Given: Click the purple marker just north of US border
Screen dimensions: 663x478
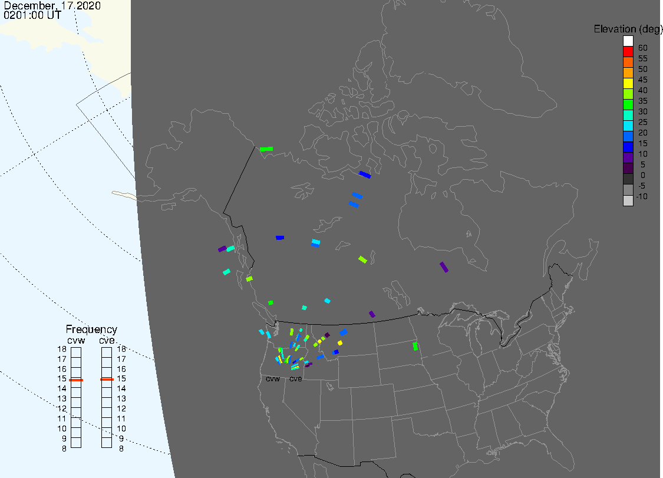Looking at the screenshot, I should (x=372, y=314).
